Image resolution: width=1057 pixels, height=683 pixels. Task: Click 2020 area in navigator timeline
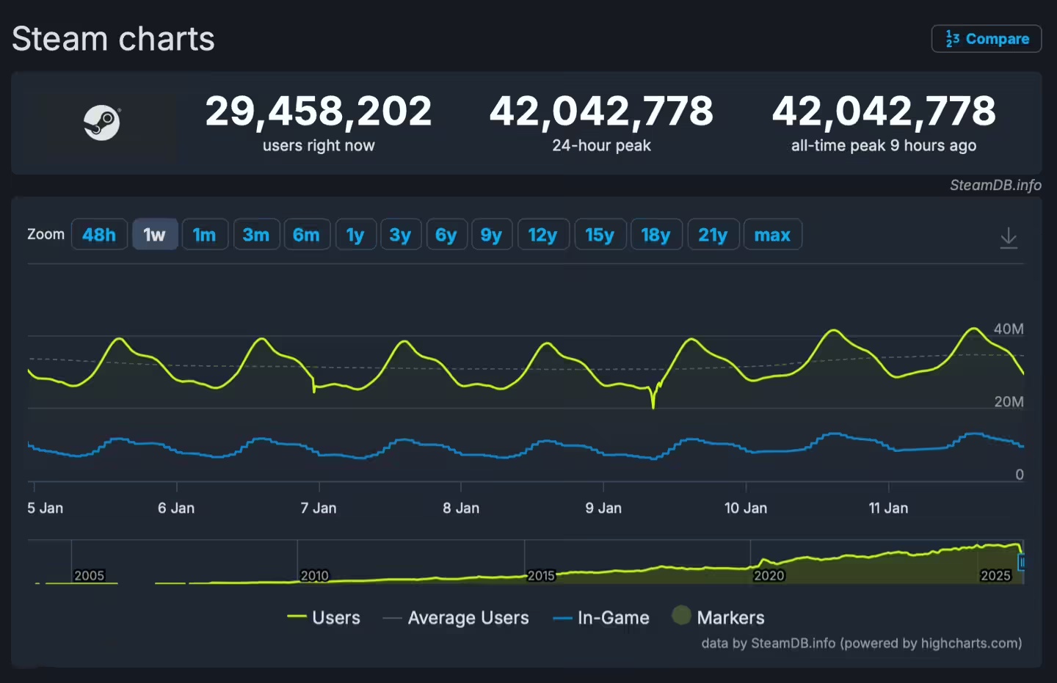pyautogui.click(x=769, y=574)
